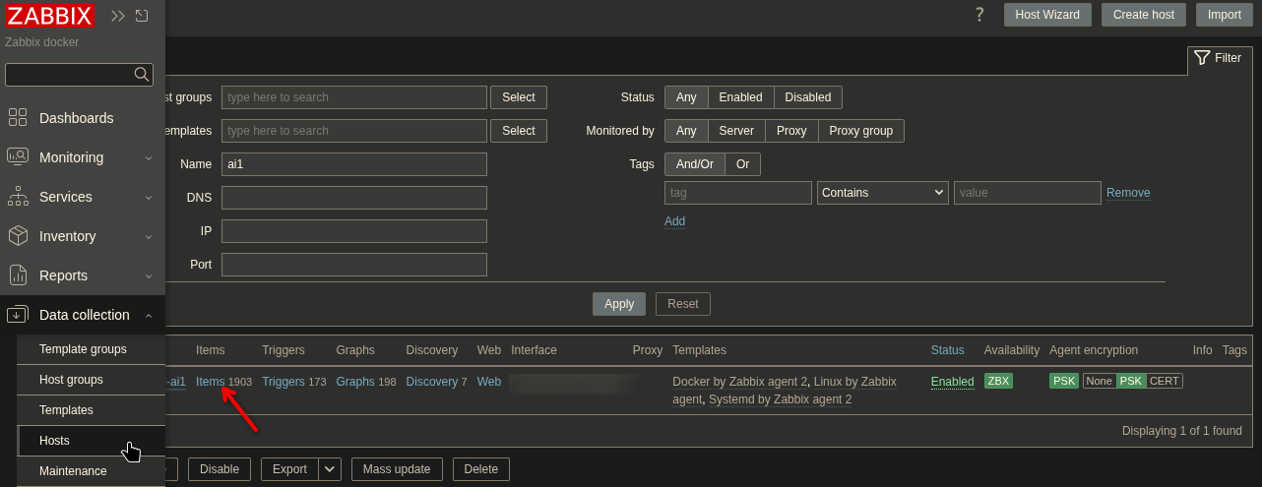Image resolution: width=1262 pixels, height=487 pixels.
Task: Click the Filter funnel tab
Action: coord(1218,58)
